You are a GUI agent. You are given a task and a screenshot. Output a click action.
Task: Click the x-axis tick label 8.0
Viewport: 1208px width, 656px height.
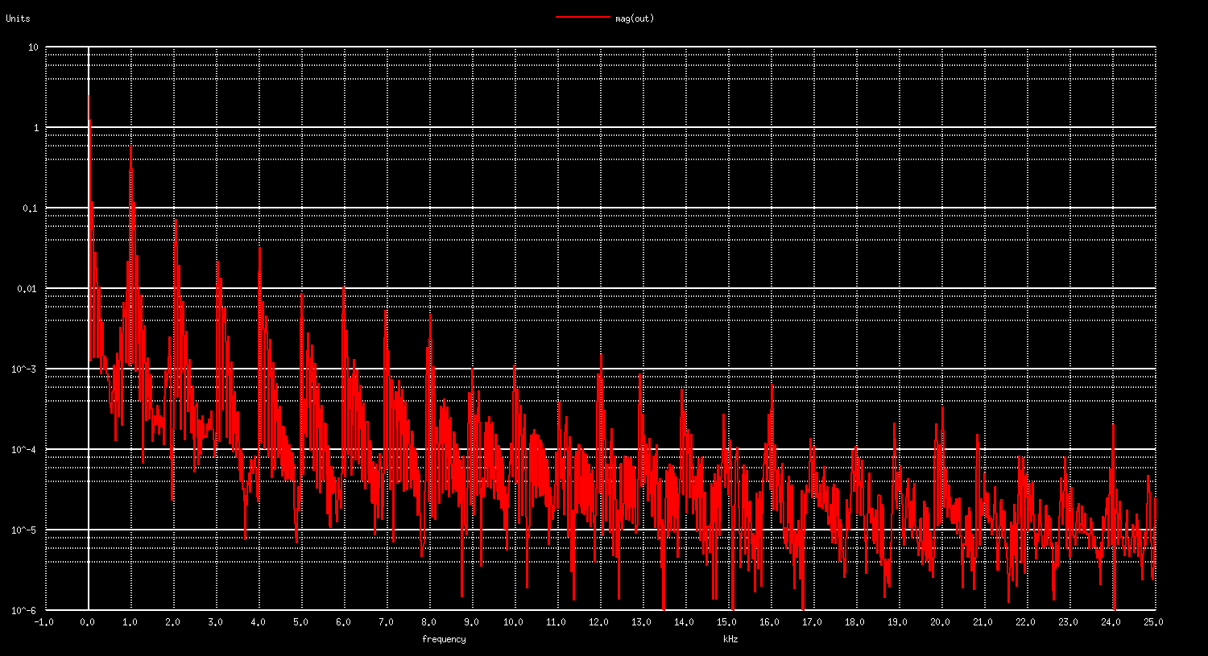[x=429, y=622]
